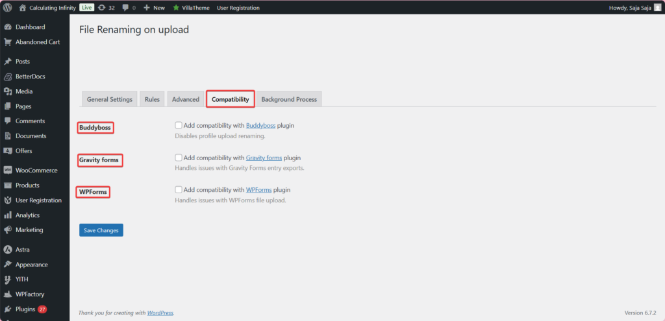Click the File Renaming on upload heading

[134, 30]
